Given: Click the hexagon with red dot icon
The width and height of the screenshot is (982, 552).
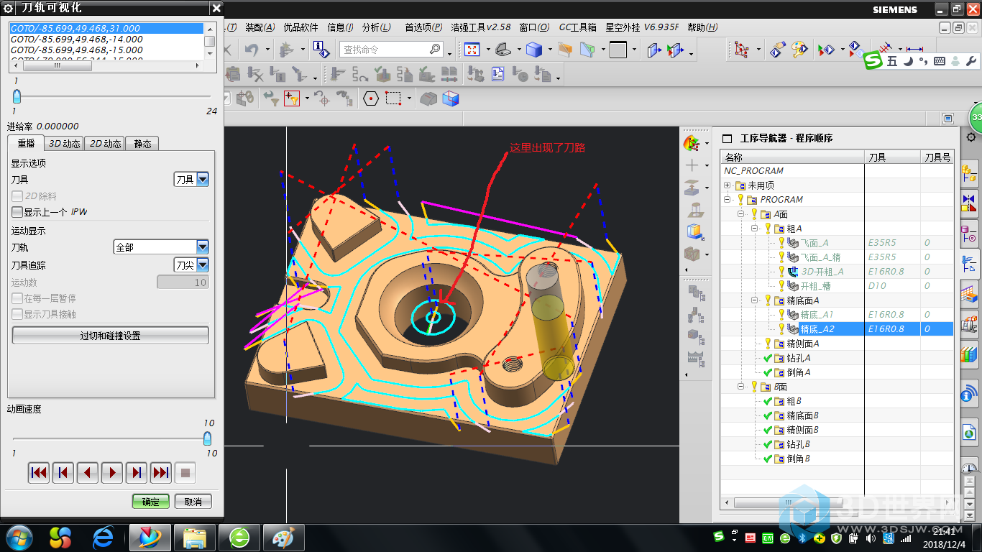Looking at the screenshot, I should point(371,98).
